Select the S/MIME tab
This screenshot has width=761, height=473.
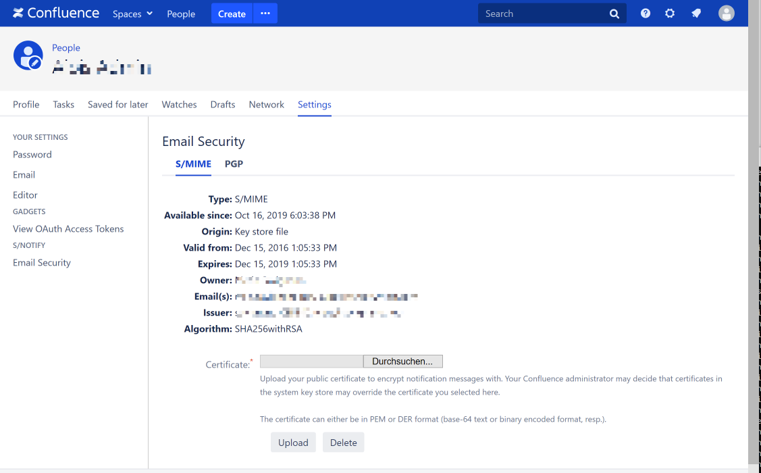click(x=193, y=164)
